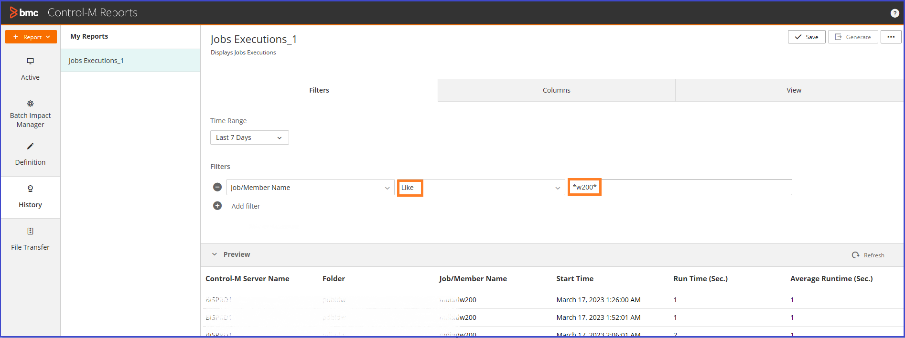Click the Refresh label

[874, 255]
